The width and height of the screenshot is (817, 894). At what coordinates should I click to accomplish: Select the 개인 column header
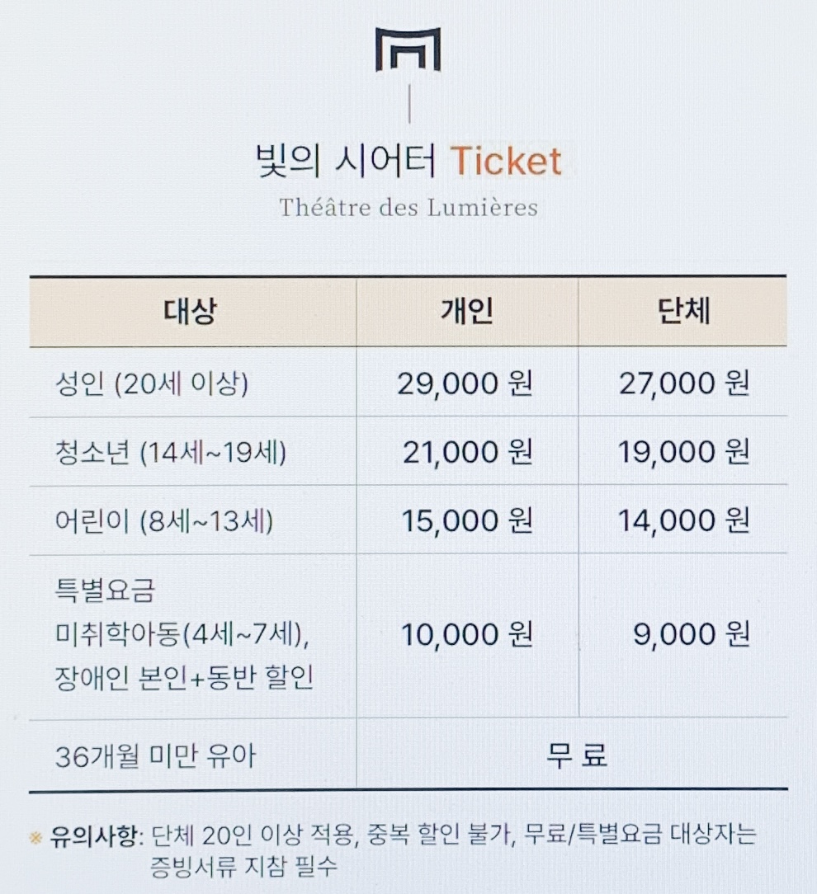(x=467, y=311)
